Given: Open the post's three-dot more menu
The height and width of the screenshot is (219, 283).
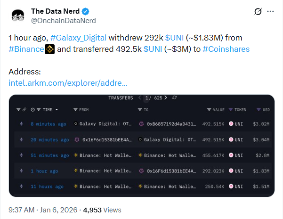Looking at the screenshot, I should 270,11.
